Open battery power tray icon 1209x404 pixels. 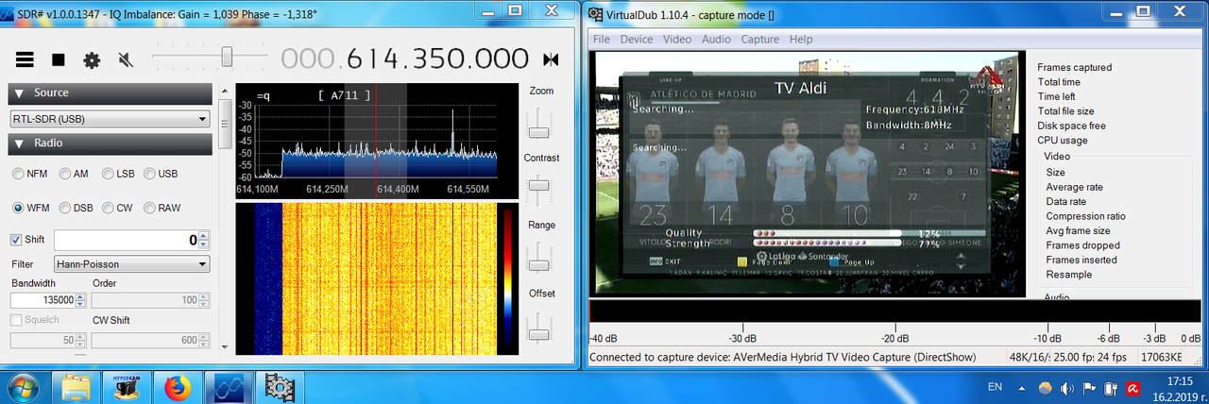coord(1111,388)
